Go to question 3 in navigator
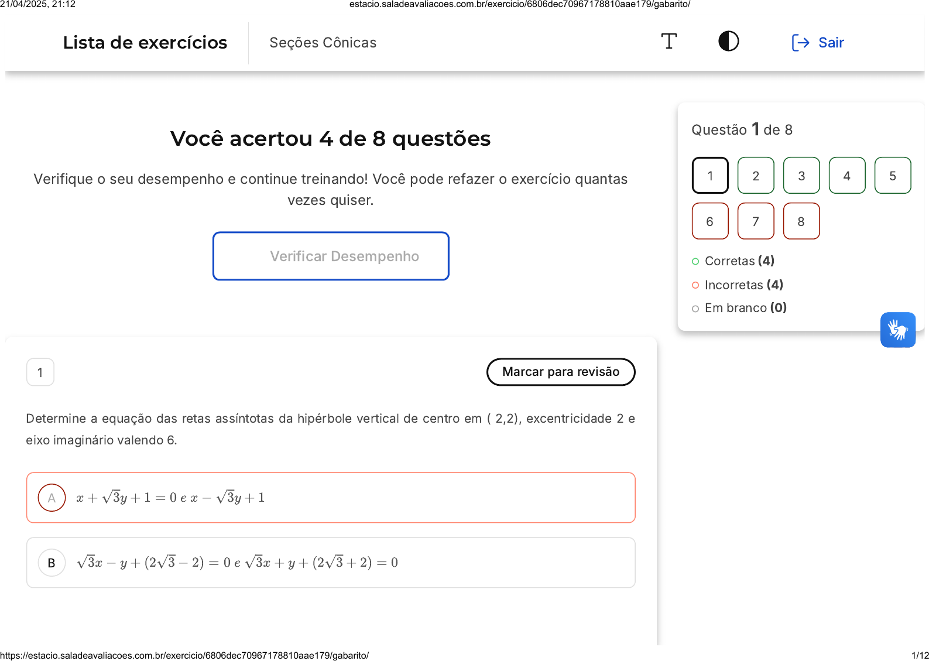The height and width of the screenshot is (661, 929). [x=801, y=176]
